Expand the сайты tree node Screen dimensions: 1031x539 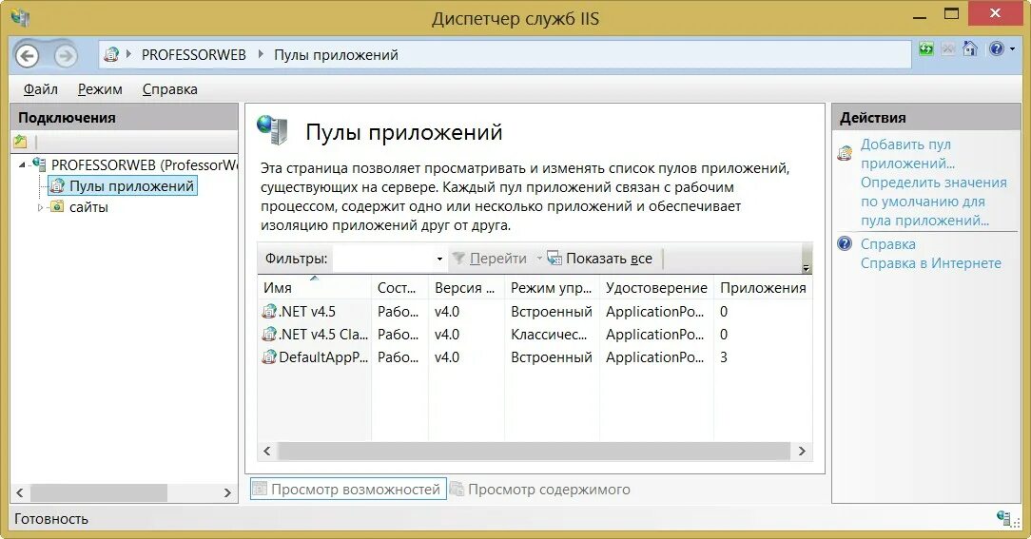tap(40, 208)
